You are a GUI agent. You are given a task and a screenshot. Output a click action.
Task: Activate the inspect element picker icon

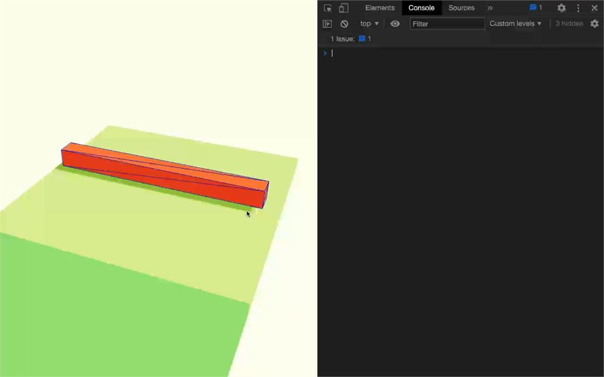pos(328,8)
